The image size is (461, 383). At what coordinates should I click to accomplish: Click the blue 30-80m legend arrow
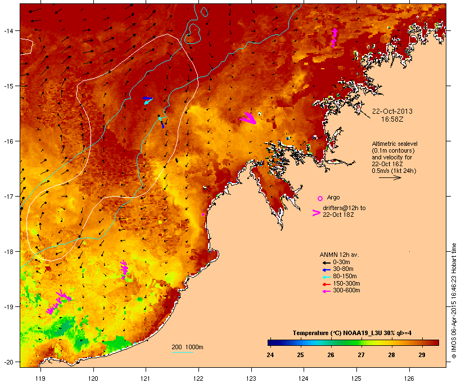(x=326, y=270)
